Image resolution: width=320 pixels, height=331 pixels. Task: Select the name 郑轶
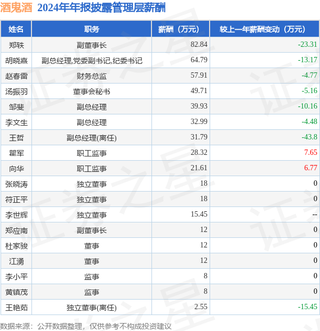point(17,45)
